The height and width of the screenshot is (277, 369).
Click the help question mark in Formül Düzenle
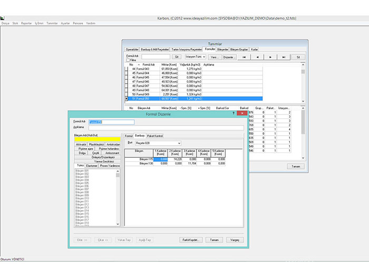[234, 113]
